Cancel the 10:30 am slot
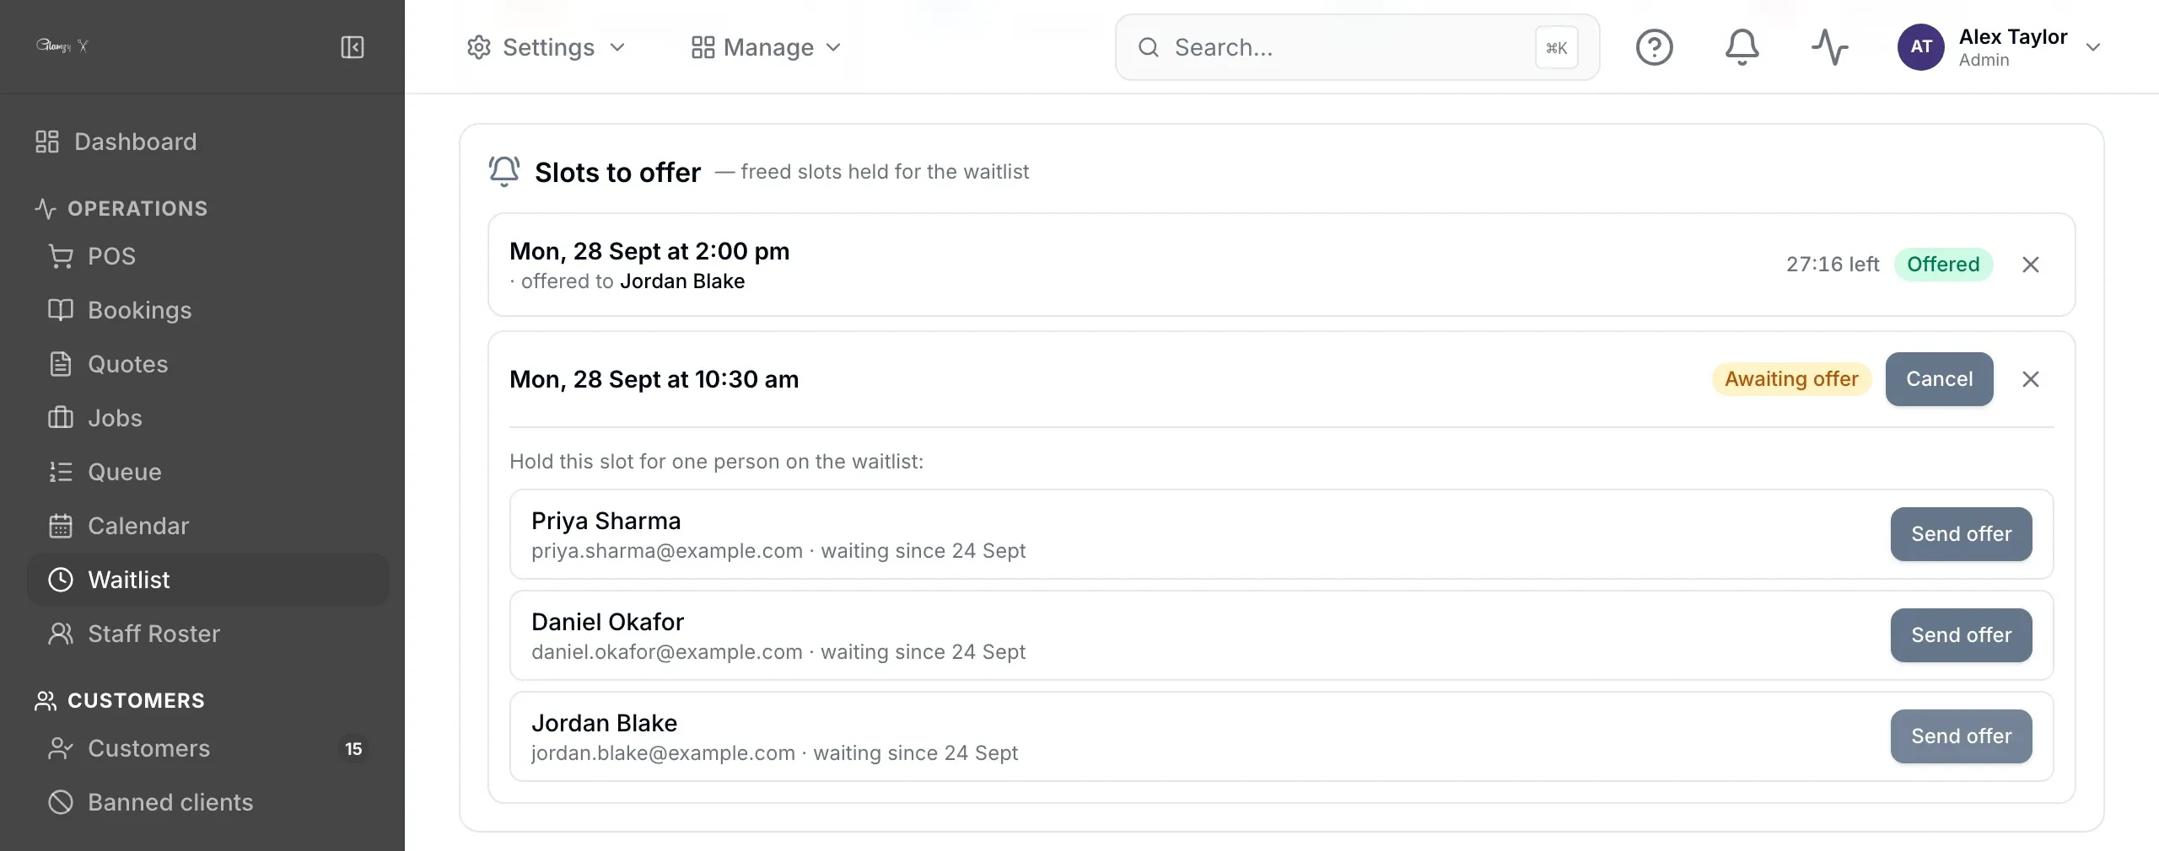Viewport: 2159px width, 851px height. click(x=1939, y=379)
